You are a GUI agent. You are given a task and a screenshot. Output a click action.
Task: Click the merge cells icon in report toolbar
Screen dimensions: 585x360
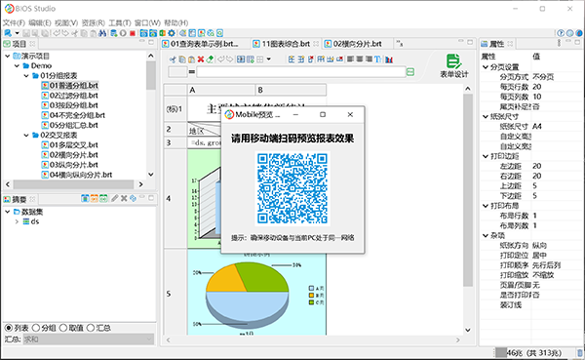(241, 60)
